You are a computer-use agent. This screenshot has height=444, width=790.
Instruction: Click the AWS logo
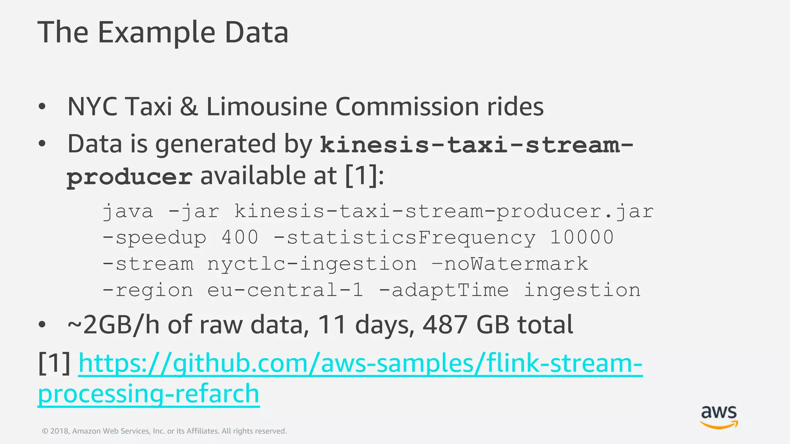pyautogui.click(x=719, y=417)
